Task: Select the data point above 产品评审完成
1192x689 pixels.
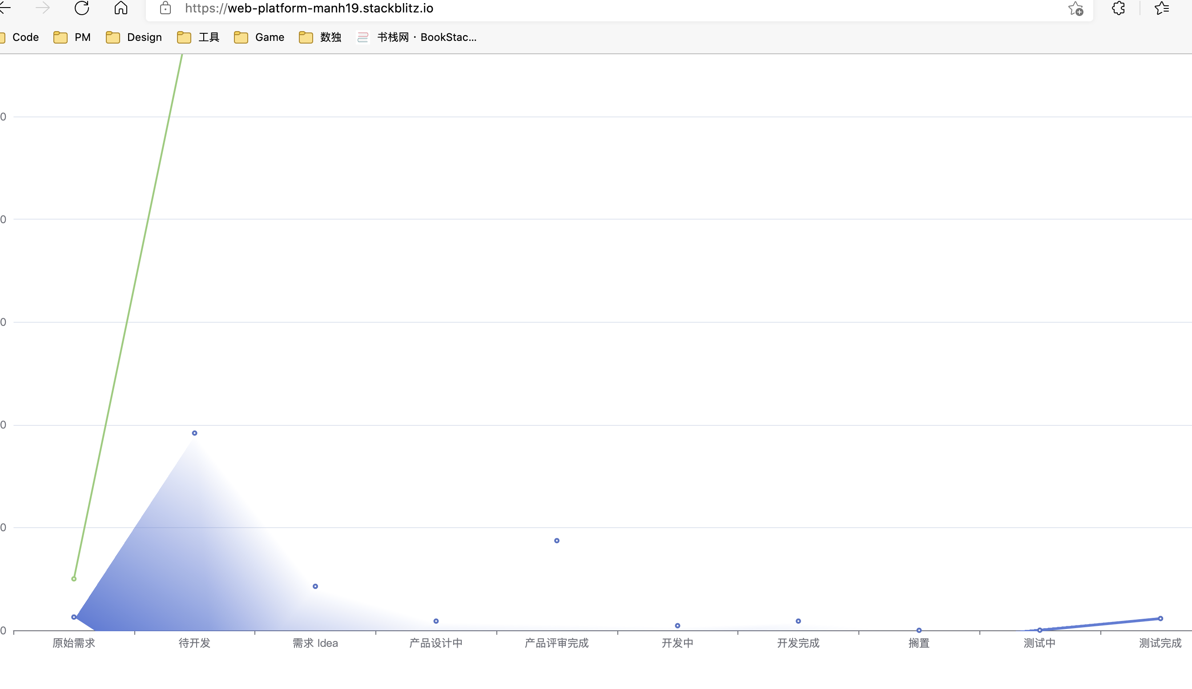Action: (x=556, y=540)
